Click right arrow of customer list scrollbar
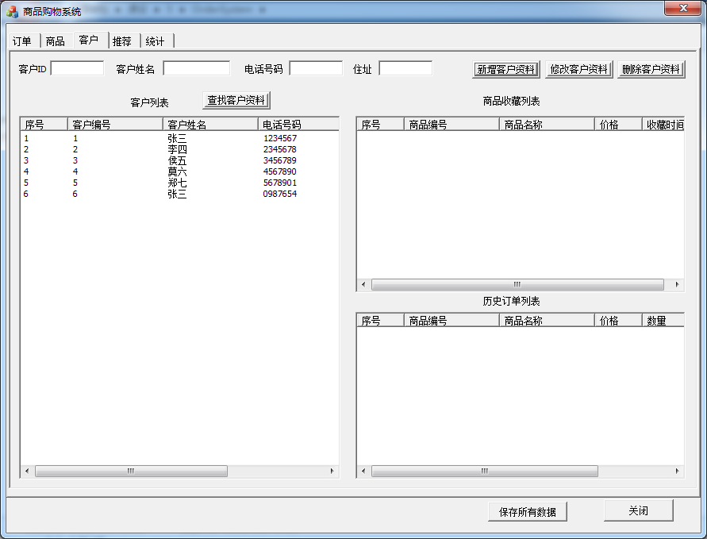The width and height of the screenshot is (707, 539). (332, 471)
